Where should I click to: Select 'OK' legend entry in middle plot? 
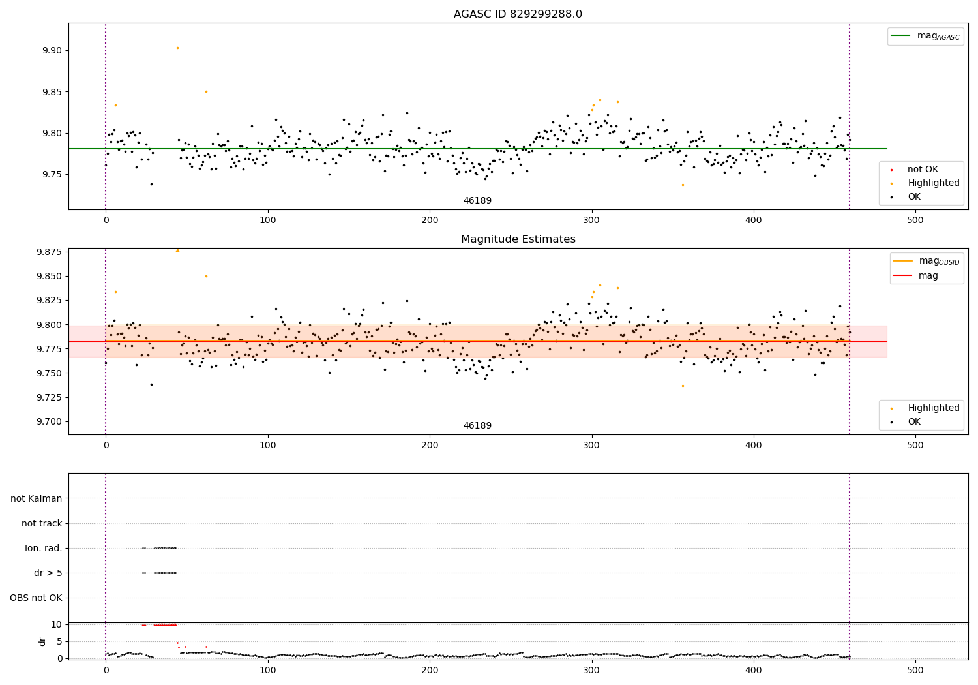click(x=914, y=421)
